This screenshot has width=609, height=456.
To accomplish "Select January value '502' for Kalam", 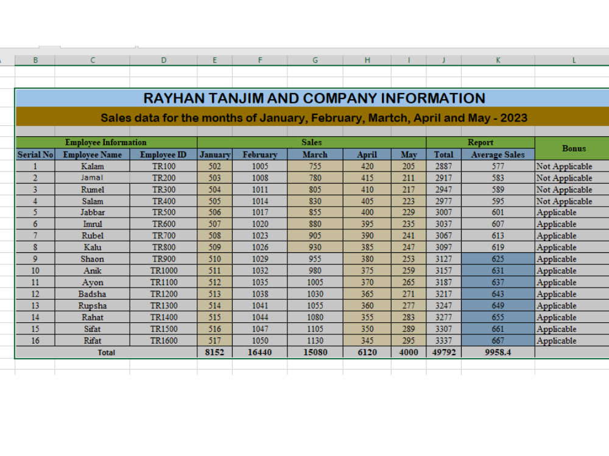I will (215, 166).
